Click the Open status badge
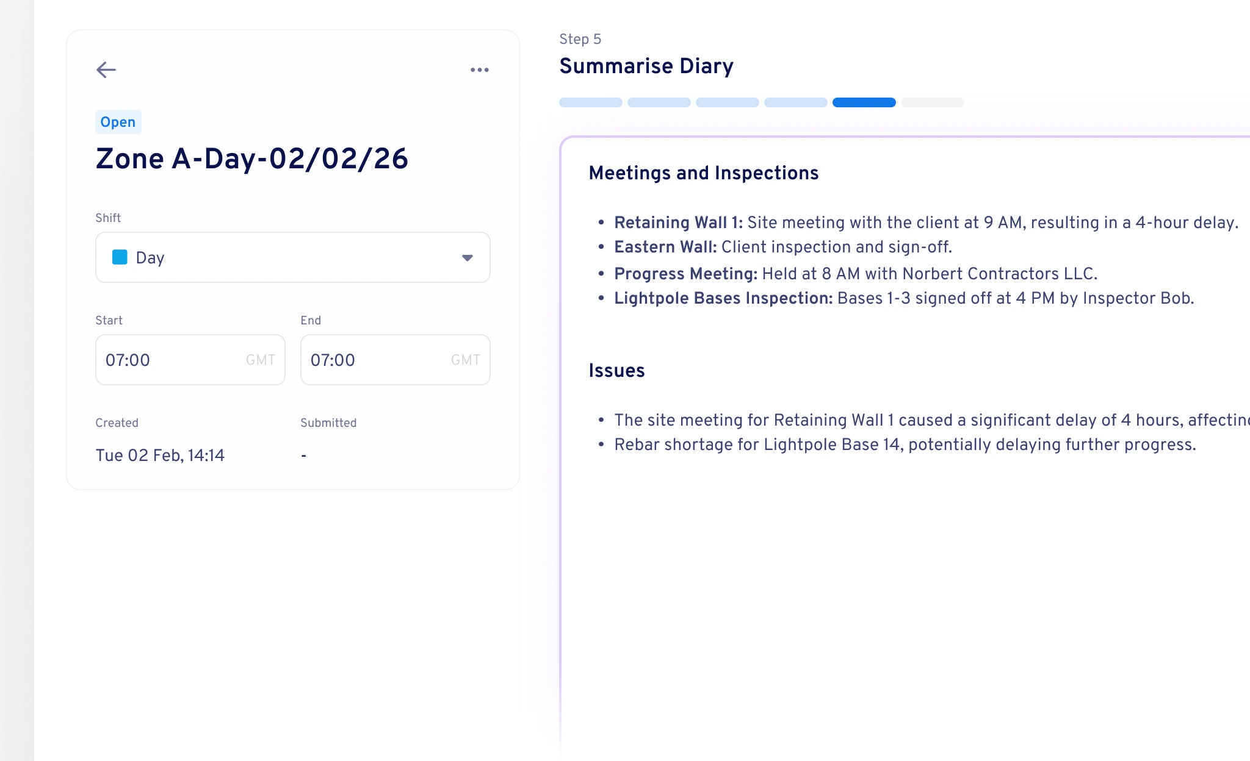Screen dimensions: 1250x761 point(118,122)
